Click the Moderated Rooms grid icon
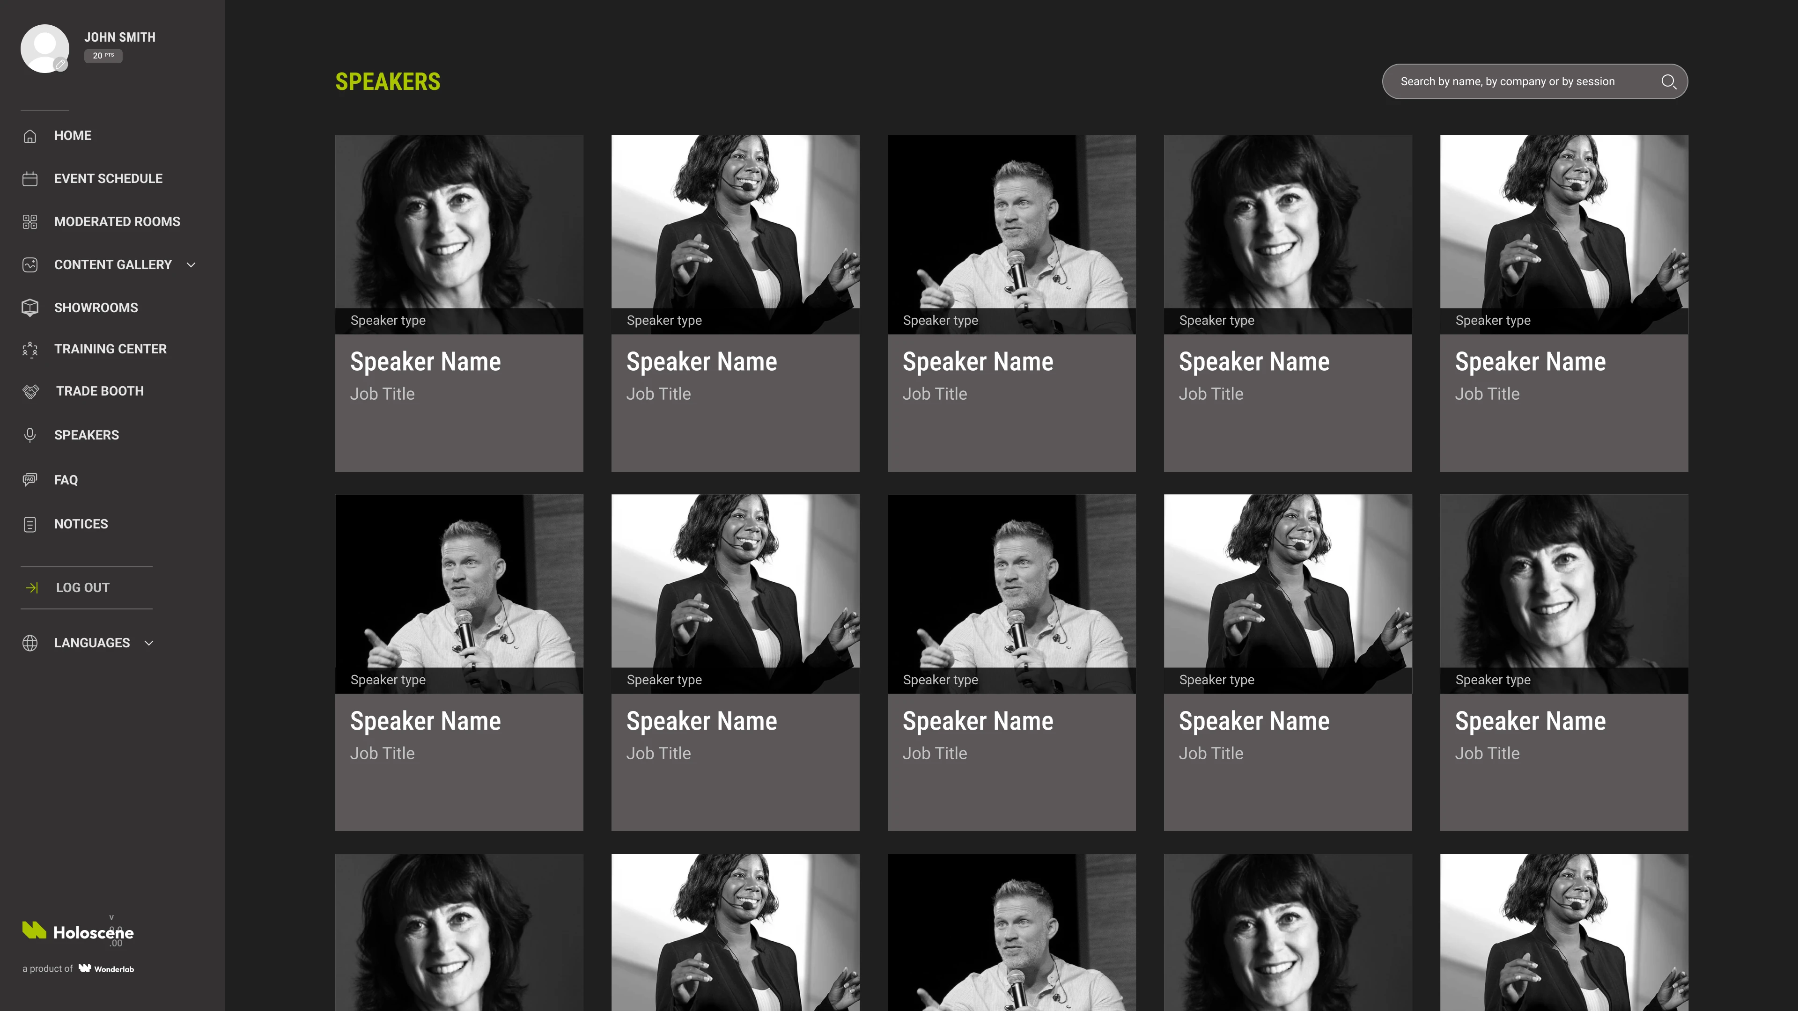 pos(30,222)
